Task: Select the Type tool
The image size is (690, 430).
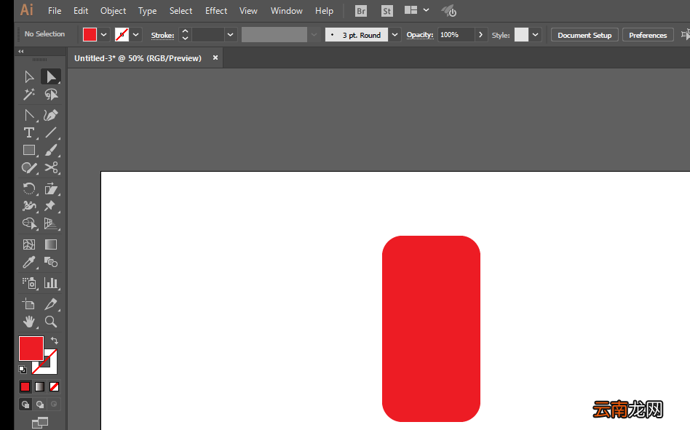Action: (29, 132)
